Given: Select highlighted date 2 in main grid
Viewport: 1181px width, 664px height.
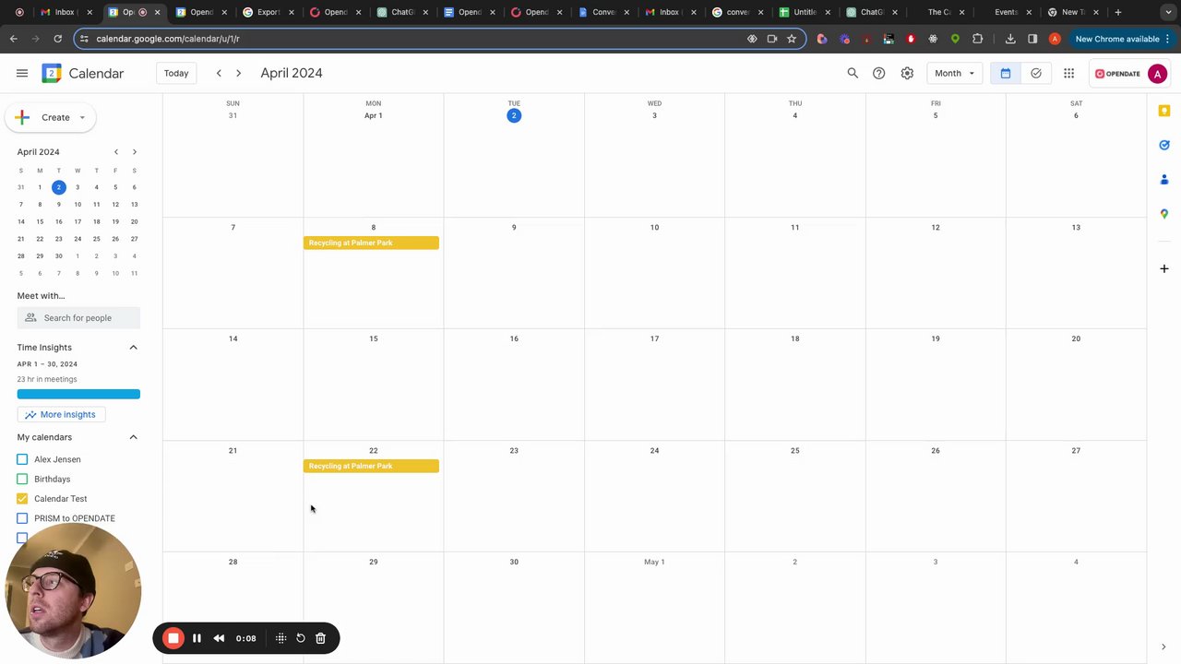Looking at the screenshot, I should click(514, 115).
